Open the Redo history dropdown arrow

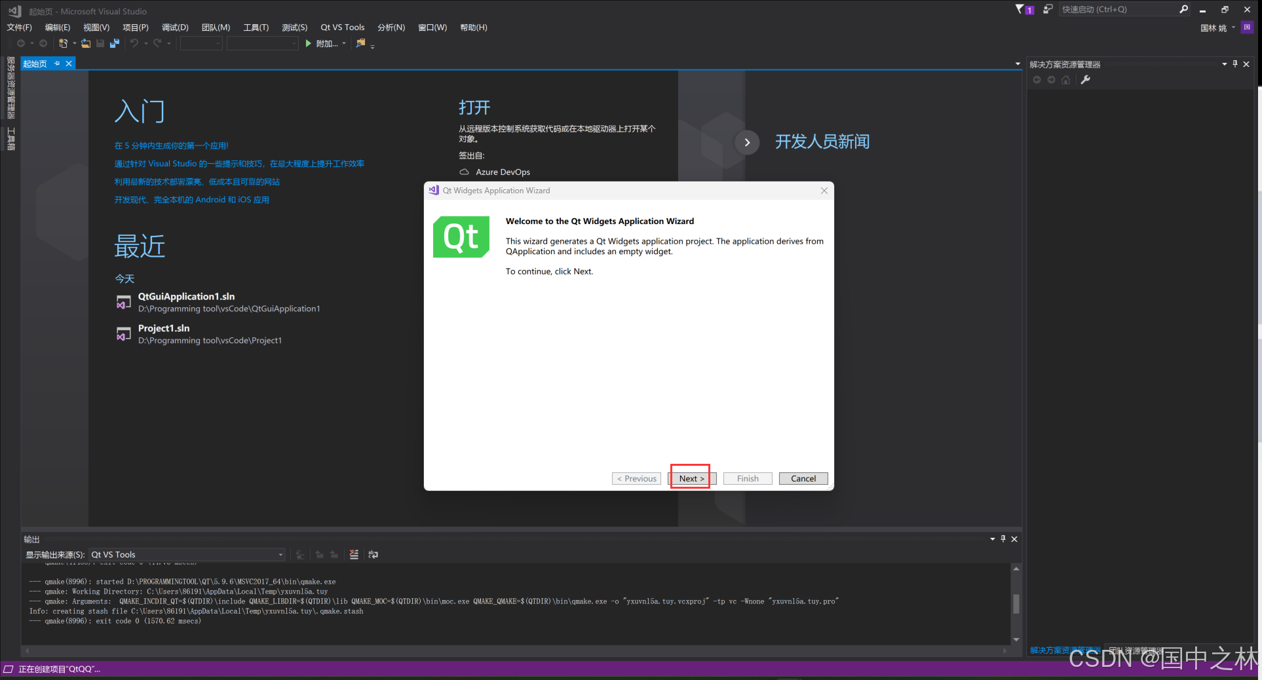168,43
